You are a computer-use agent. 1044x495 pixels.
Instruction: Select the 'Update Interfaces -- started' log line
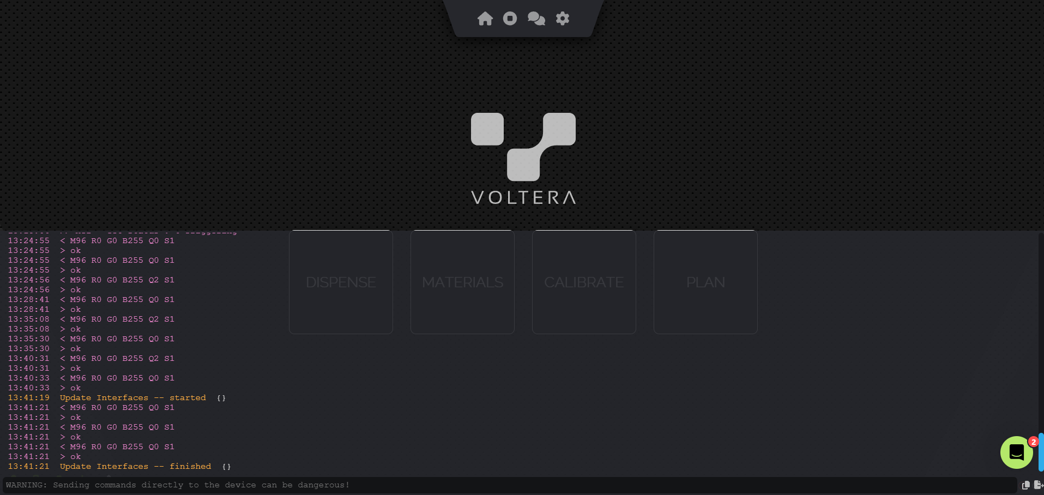click(x=117, y=397)
